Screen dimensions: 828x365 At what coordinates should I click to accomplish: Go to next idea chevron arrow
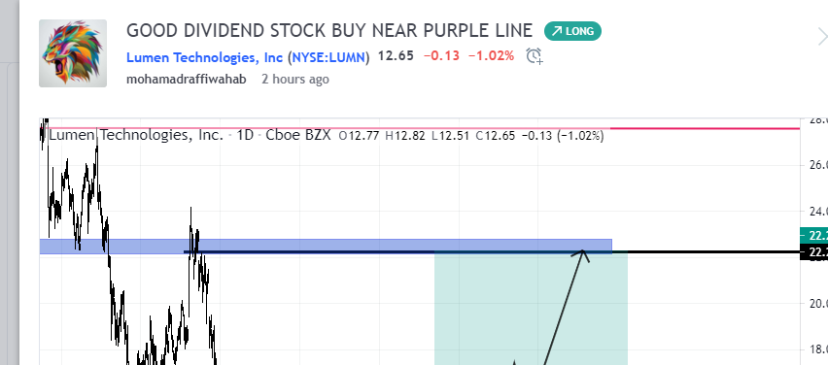tap(821, 37)
